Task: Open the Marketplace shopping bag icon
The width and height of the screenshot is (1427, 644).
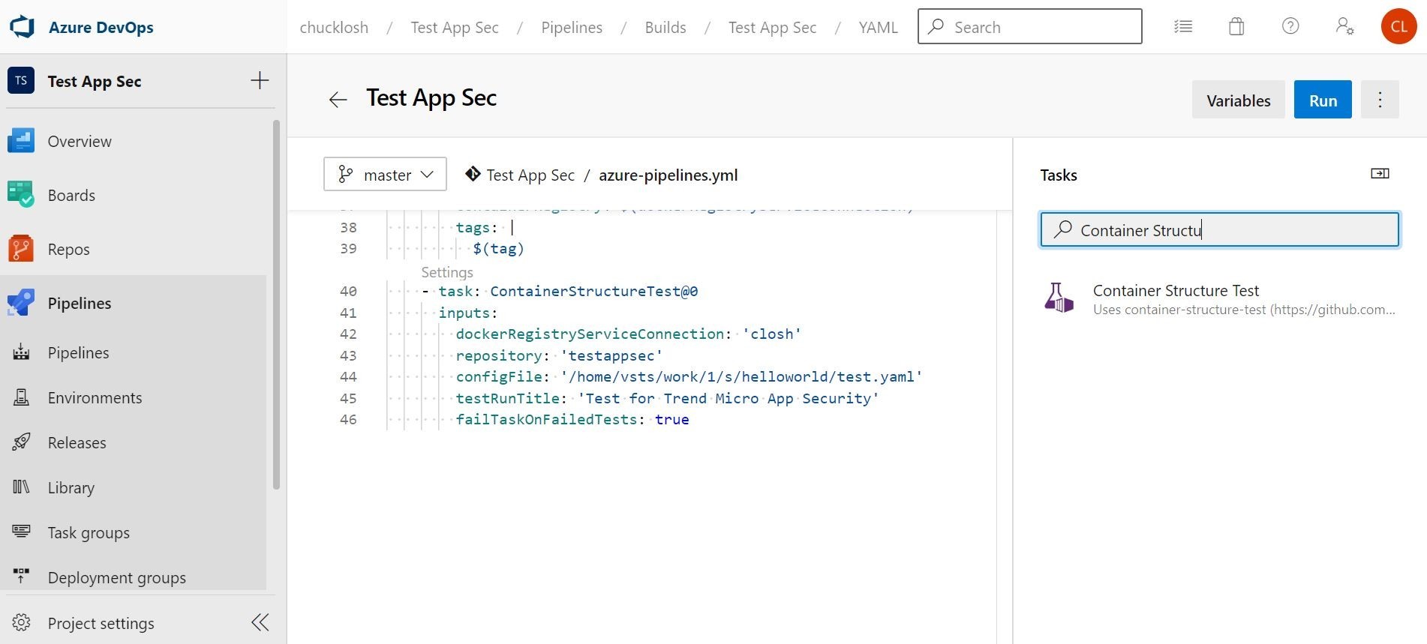Action: (x=1236, y=27)
